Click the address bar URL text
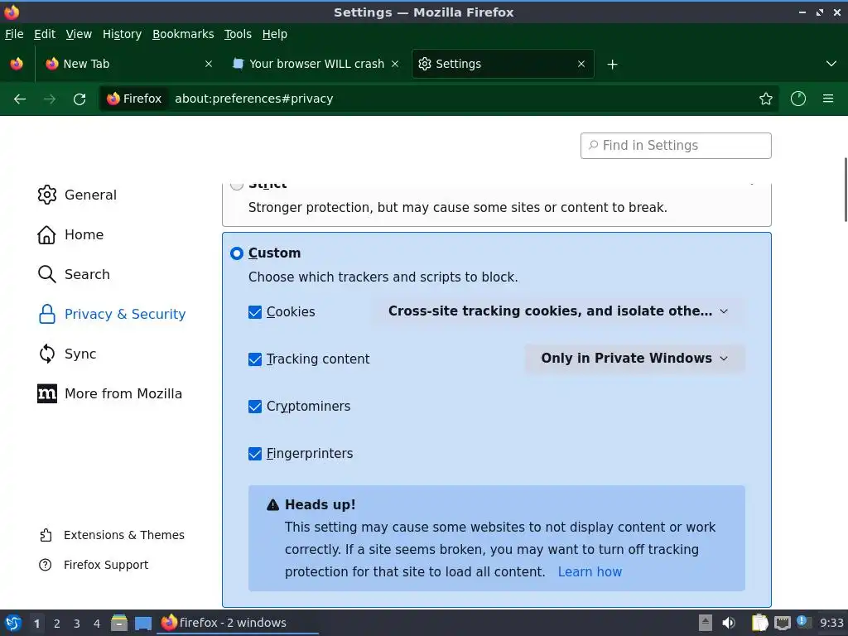Image resolution: width=848 pixels, height=636 pixels. click(253, 99)
